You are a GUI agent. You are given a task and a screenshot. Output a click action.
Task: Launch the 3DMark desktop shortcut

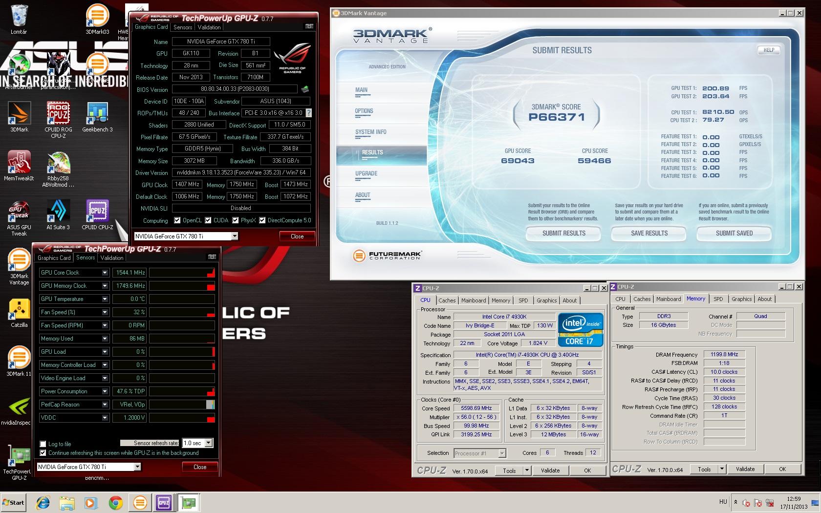[19, 117]
